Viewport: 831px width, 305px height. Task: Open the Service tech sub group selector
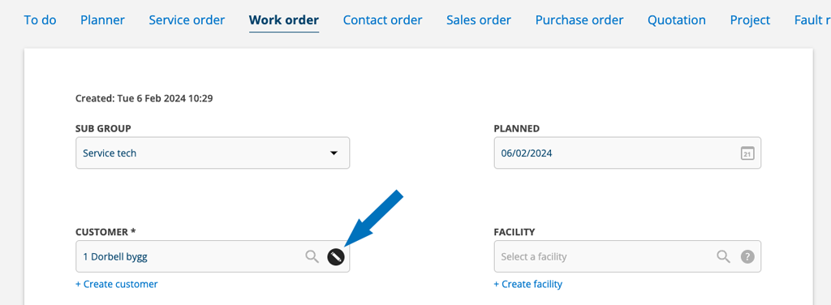(x=213, y=153)
